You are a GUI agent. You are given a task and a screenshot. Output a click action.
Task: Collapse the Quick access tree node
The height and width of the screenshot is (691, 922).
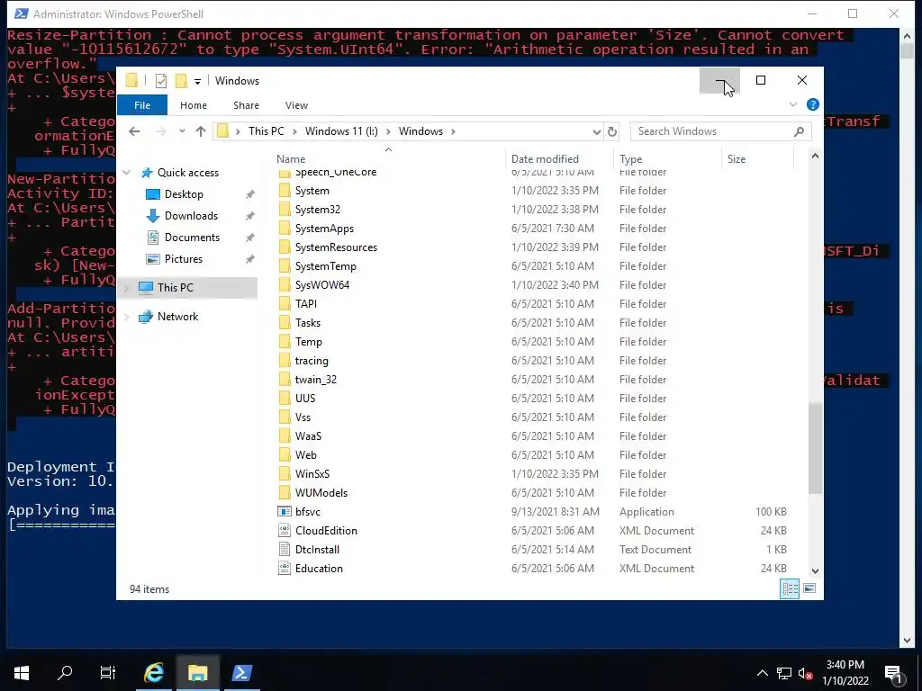[127, 173]
